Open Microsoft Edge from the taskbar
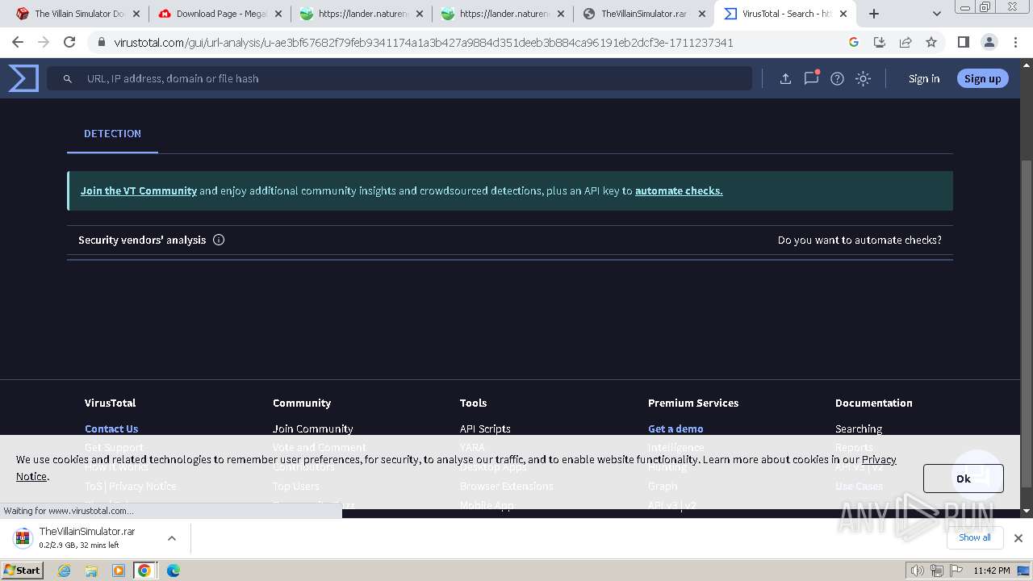Screen dimensions: 1033x581 coord(173,571)
